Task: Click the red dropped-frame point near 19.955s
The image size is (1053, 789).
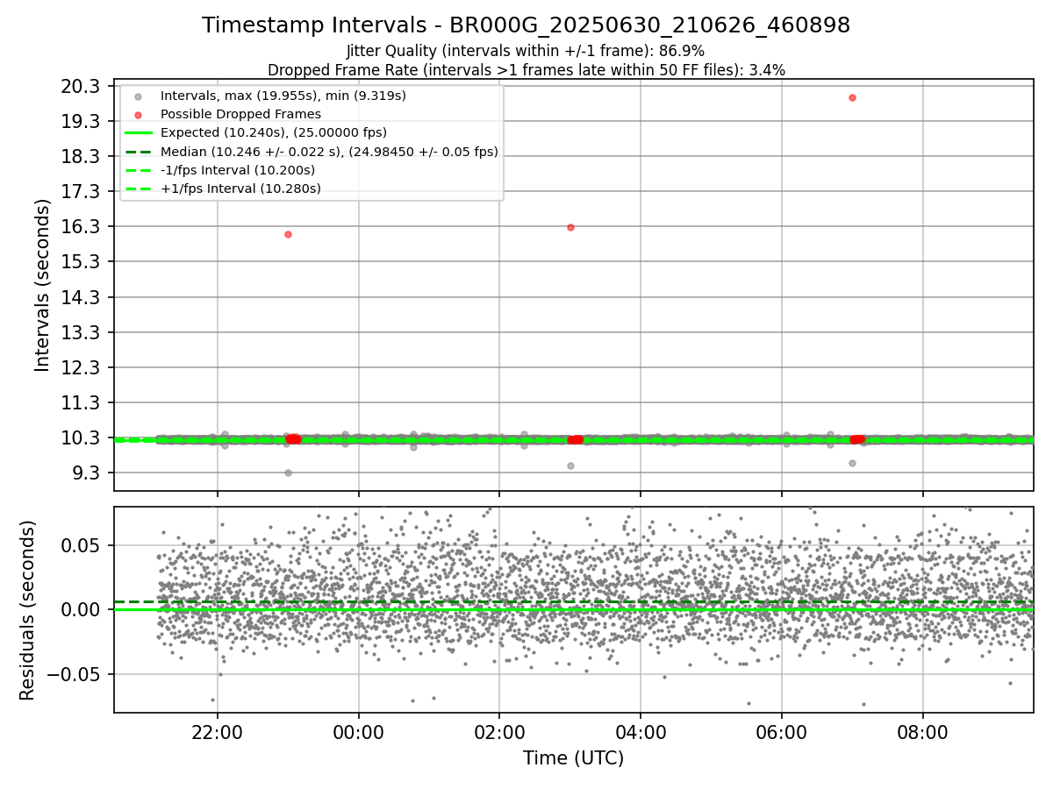Action: (x=852, y=97)
